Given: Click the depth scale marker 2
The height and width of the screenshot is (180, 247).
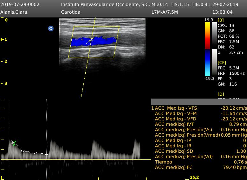Looking at the screenshot, I should point(6,61).
